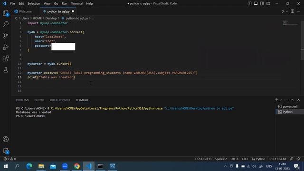The height and width of the screenshot is (171, 304).
Task: Open terminal panel more actions ellipsis
Action: coord(286,100)
